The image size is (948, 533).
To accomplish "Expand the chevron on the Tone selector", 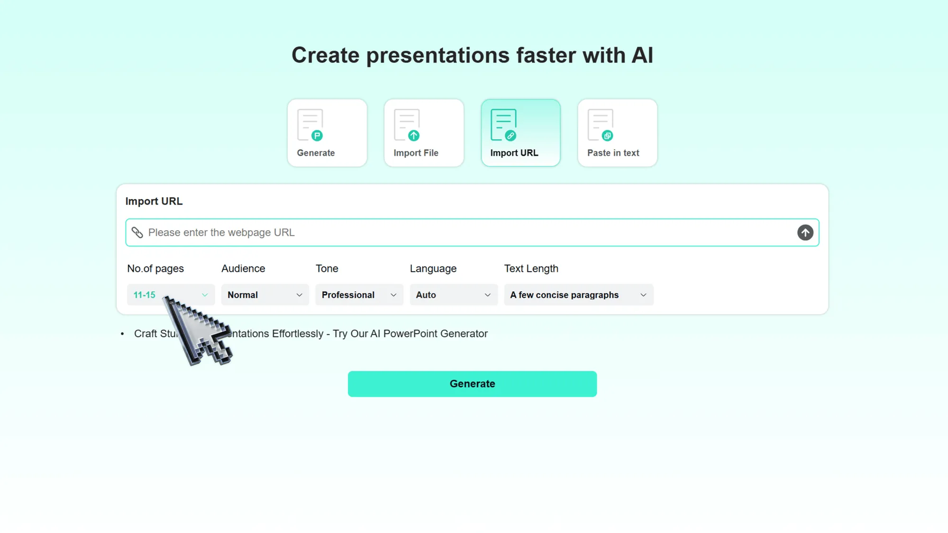I will pyautogui.click(x=393, y=295).
